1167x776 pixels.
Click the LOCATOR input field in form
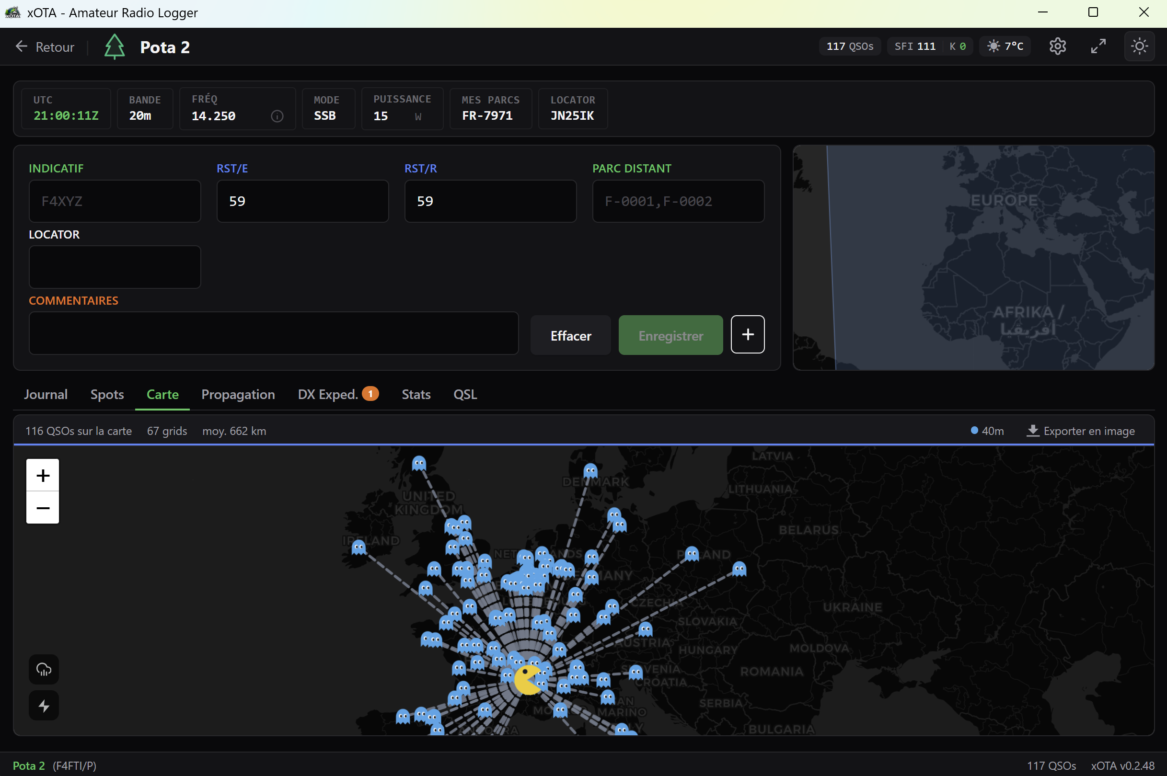pyautogui.click(x=115, y=267)
